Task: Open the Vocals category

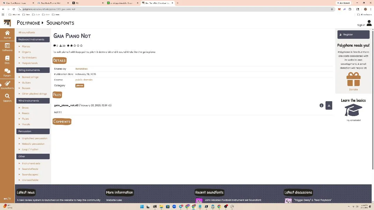Action: click(26, 124)
